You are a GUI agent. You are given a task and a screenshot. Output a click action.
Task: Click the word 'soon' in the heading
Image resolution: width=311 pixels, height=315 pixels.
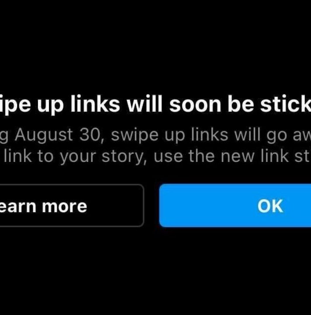pyautogui.click(x=195, y=105)
